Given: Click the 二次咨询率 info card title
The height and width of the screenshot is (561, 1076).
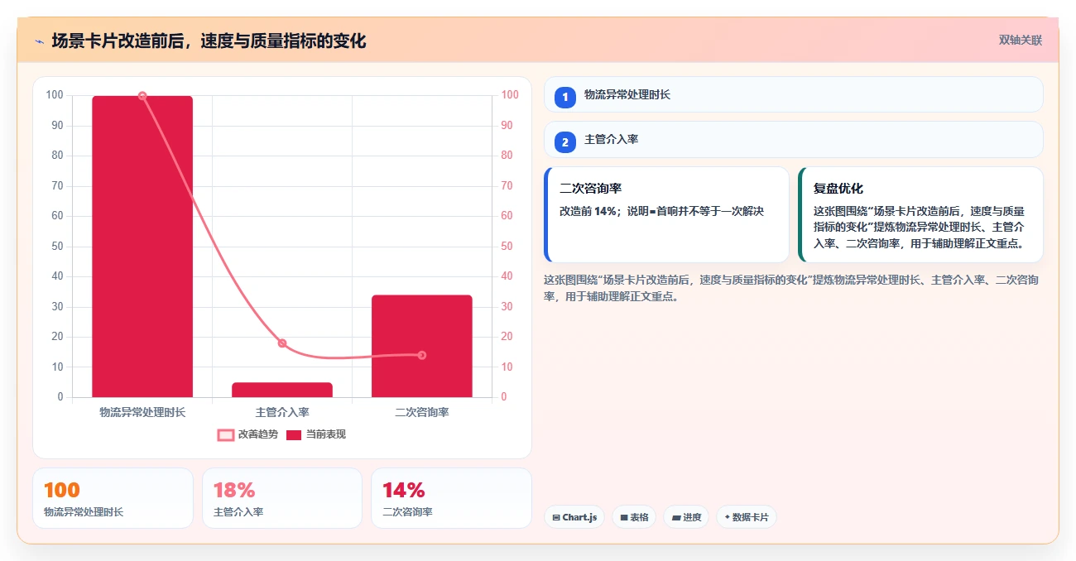Looking at the screenshot, I should tap(590, 189).
